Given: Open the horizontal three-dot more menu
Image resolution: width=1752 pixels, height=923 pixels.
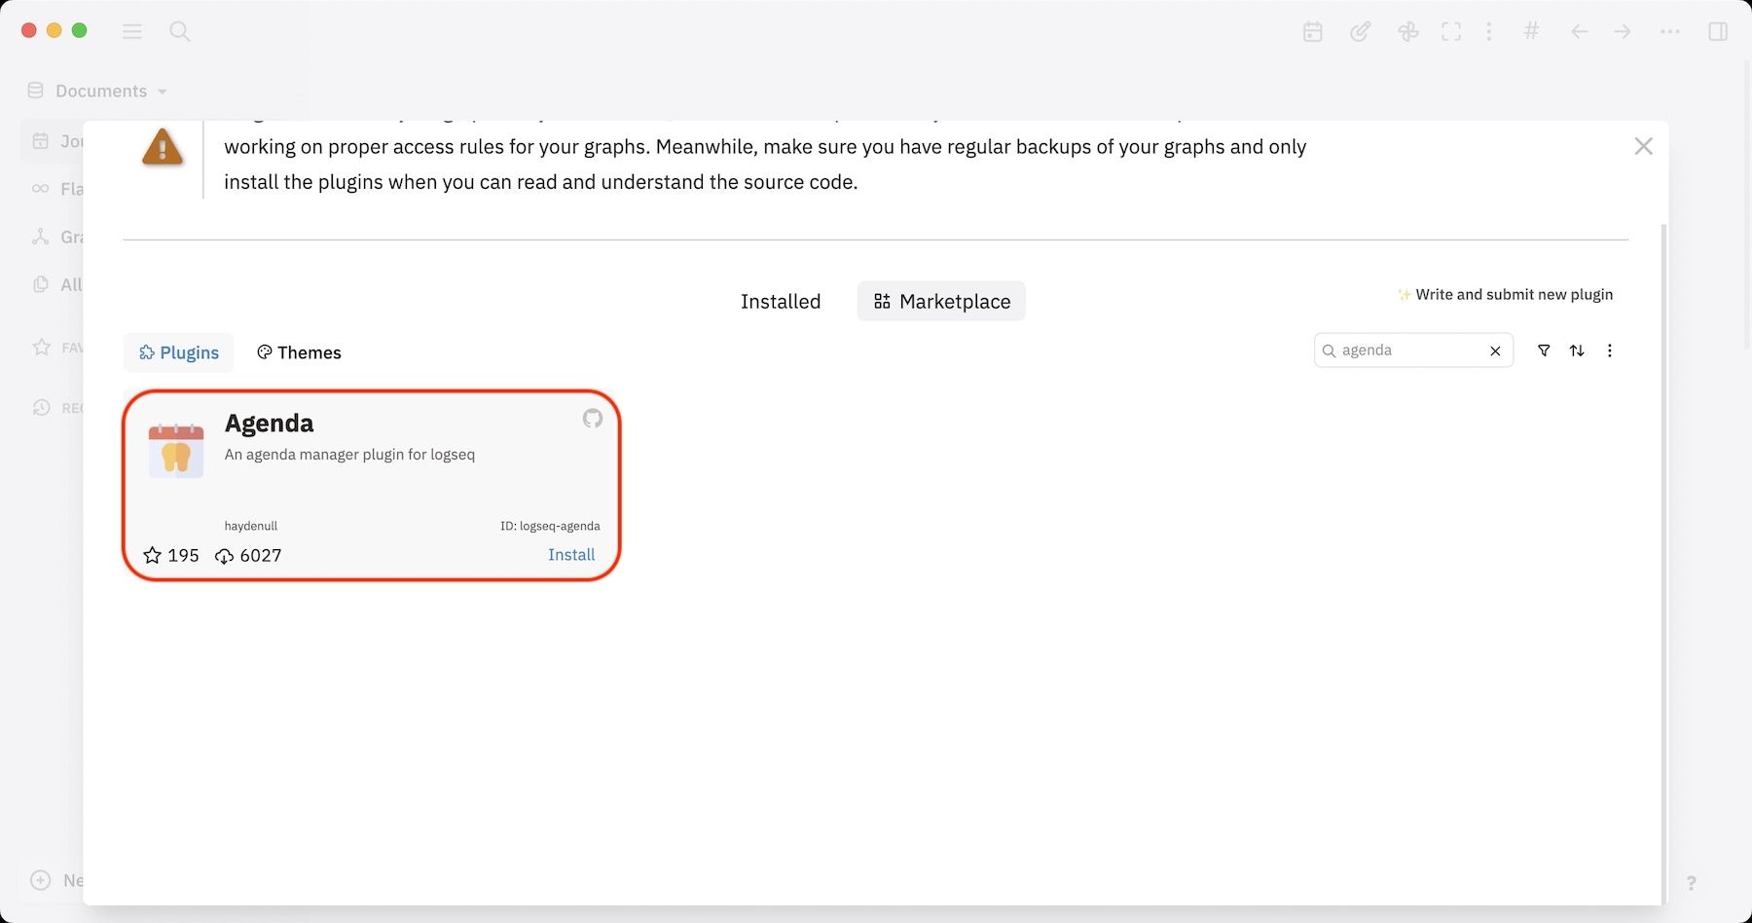Looking at the screenshot, I should click(1670, 32).
